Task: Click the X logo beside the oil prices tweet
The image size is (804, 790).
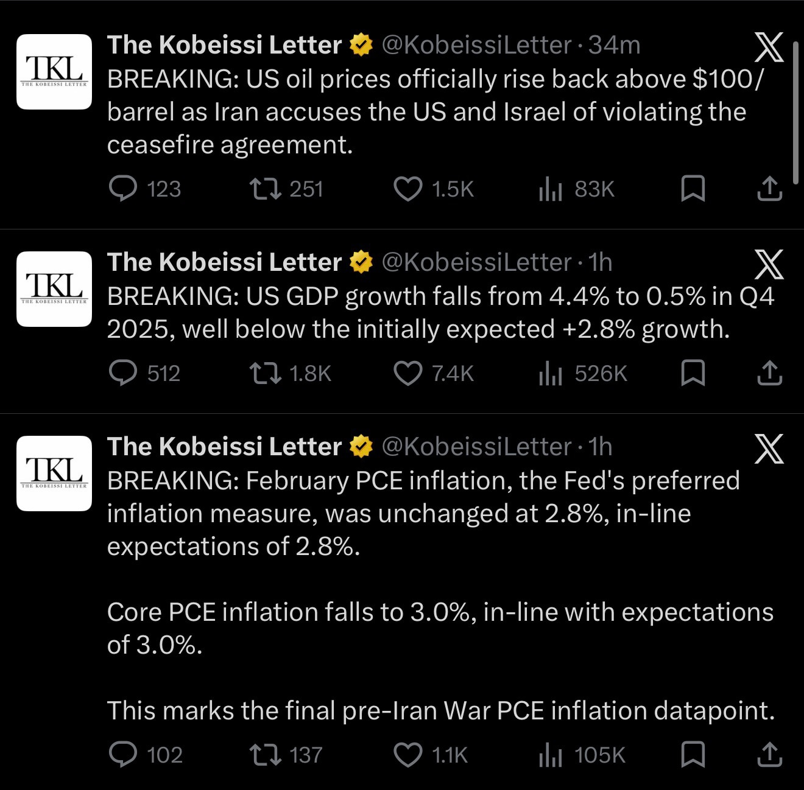Action: point(769,46)
